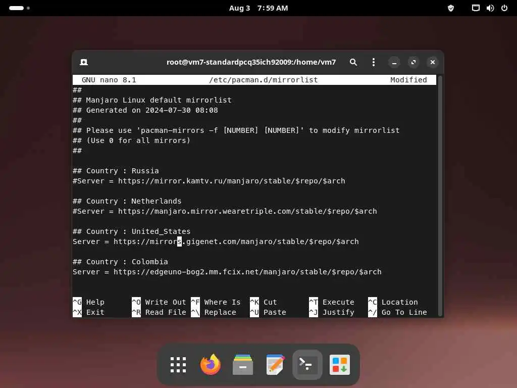
Task: Click GNU nano 8.1 header text
Action: 109,80
